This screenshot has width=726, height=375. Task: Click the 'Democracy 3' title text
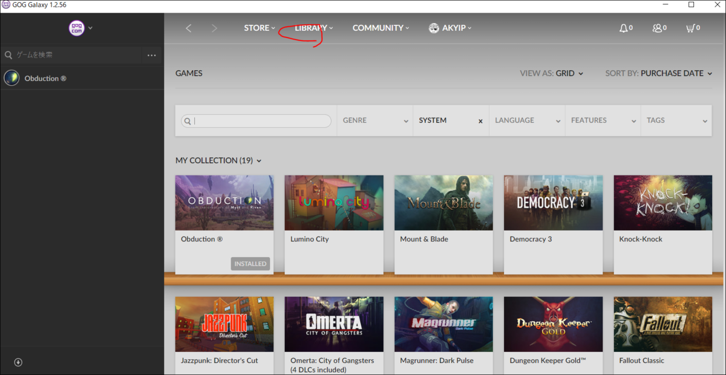(x=531, y=239)
